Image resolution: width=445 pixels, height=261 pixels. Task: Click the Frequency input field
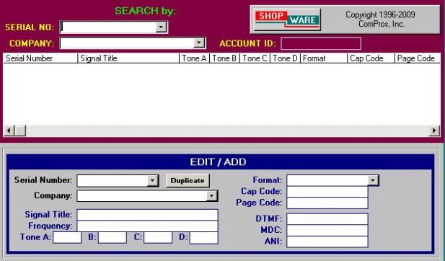[147, 226]
